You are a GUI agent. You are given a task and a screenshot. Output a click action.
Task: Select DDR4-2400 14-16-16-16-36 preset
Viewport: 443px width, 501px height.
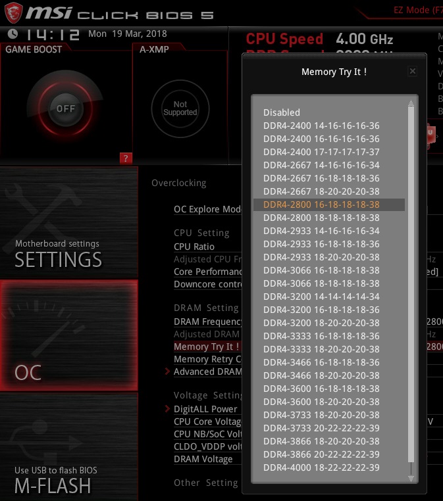(x=321, y=126)
